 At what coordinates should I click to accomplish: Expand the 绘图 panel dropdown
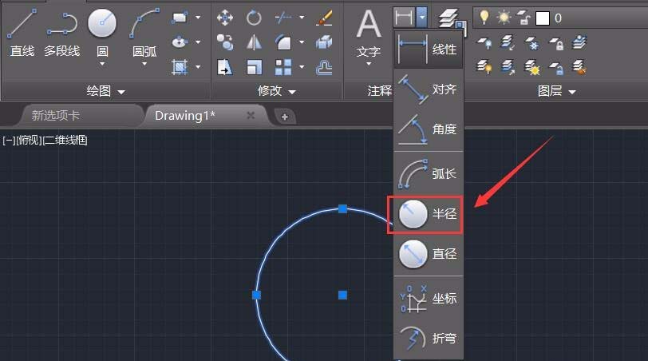(x=121, y=92)
